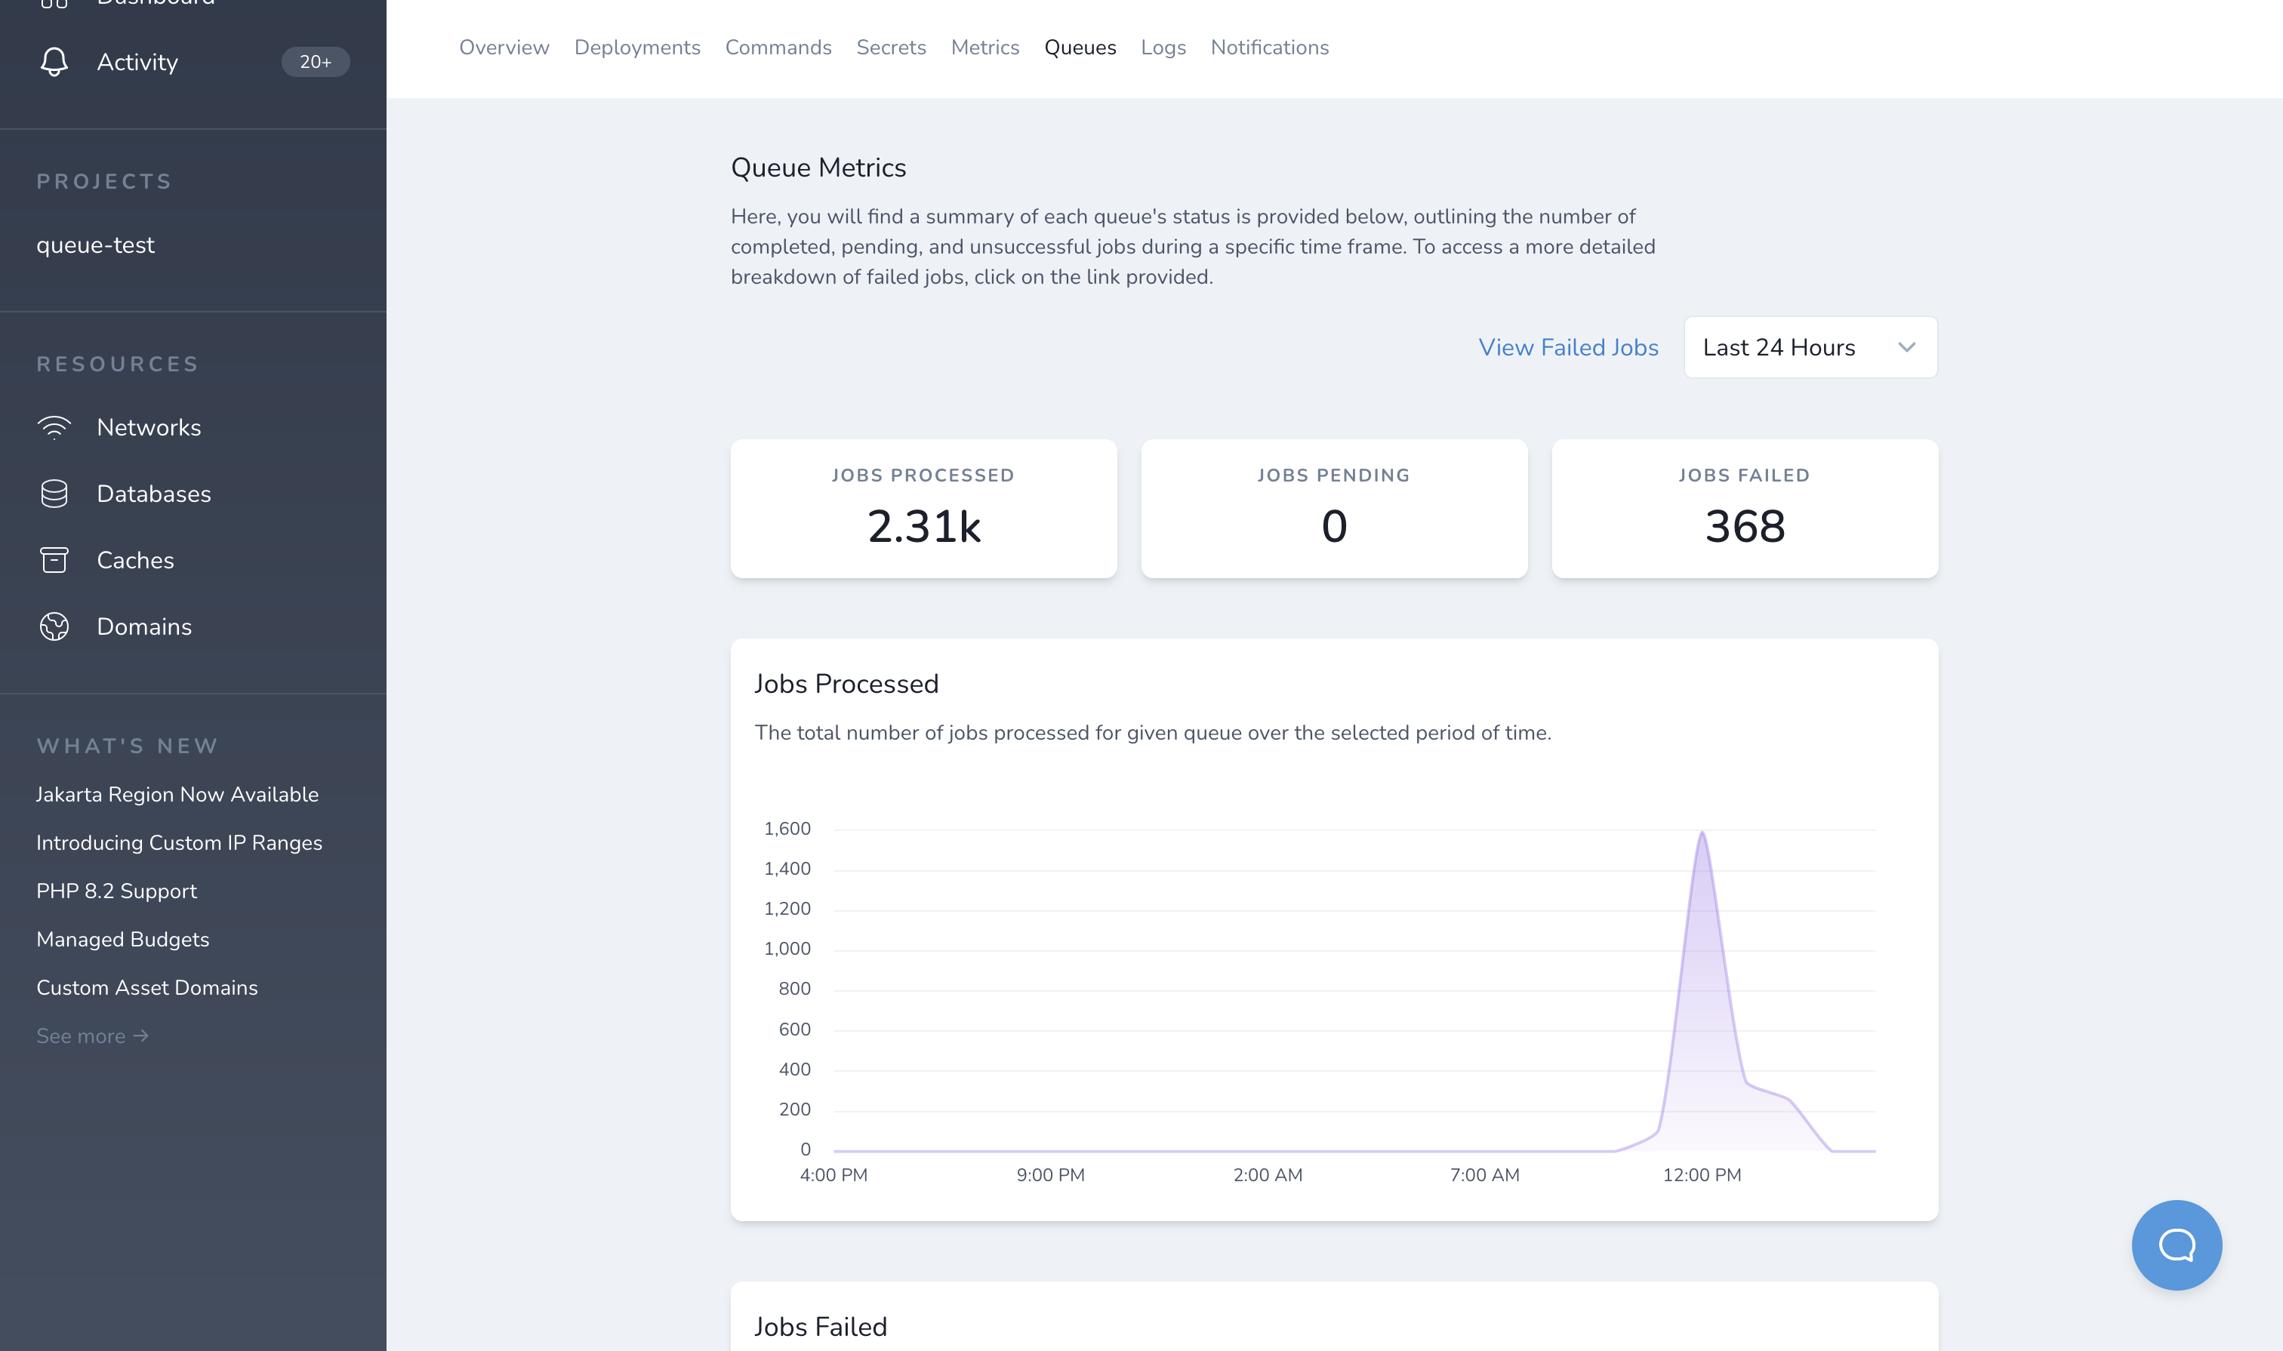Switch to the Overview tab

[x=504, y=48]
